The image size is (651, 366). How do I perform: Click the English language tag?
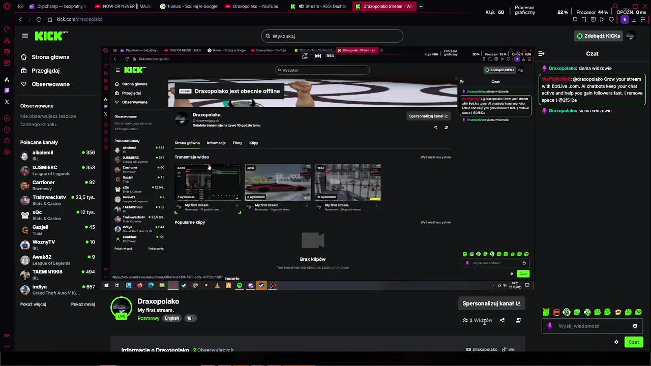click(171, 318)
